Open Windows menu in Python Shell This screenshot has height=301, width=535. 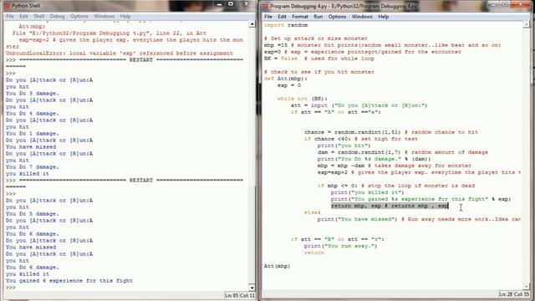pyautogui.click(x=104, y=17)
